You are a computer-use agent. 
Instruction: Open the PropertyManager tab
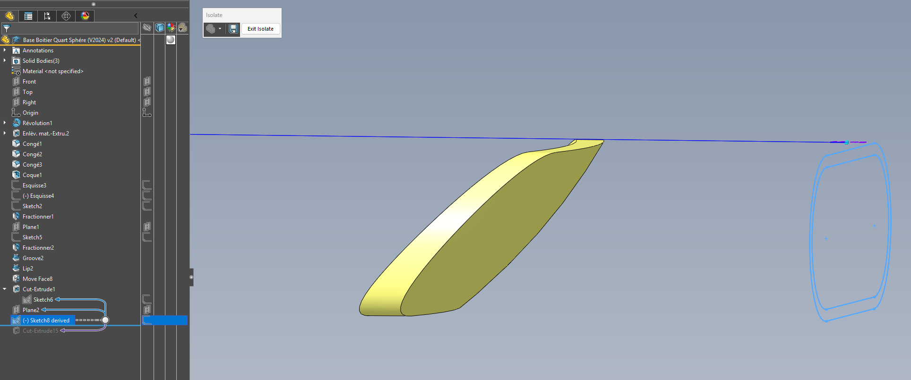point(28,16)
